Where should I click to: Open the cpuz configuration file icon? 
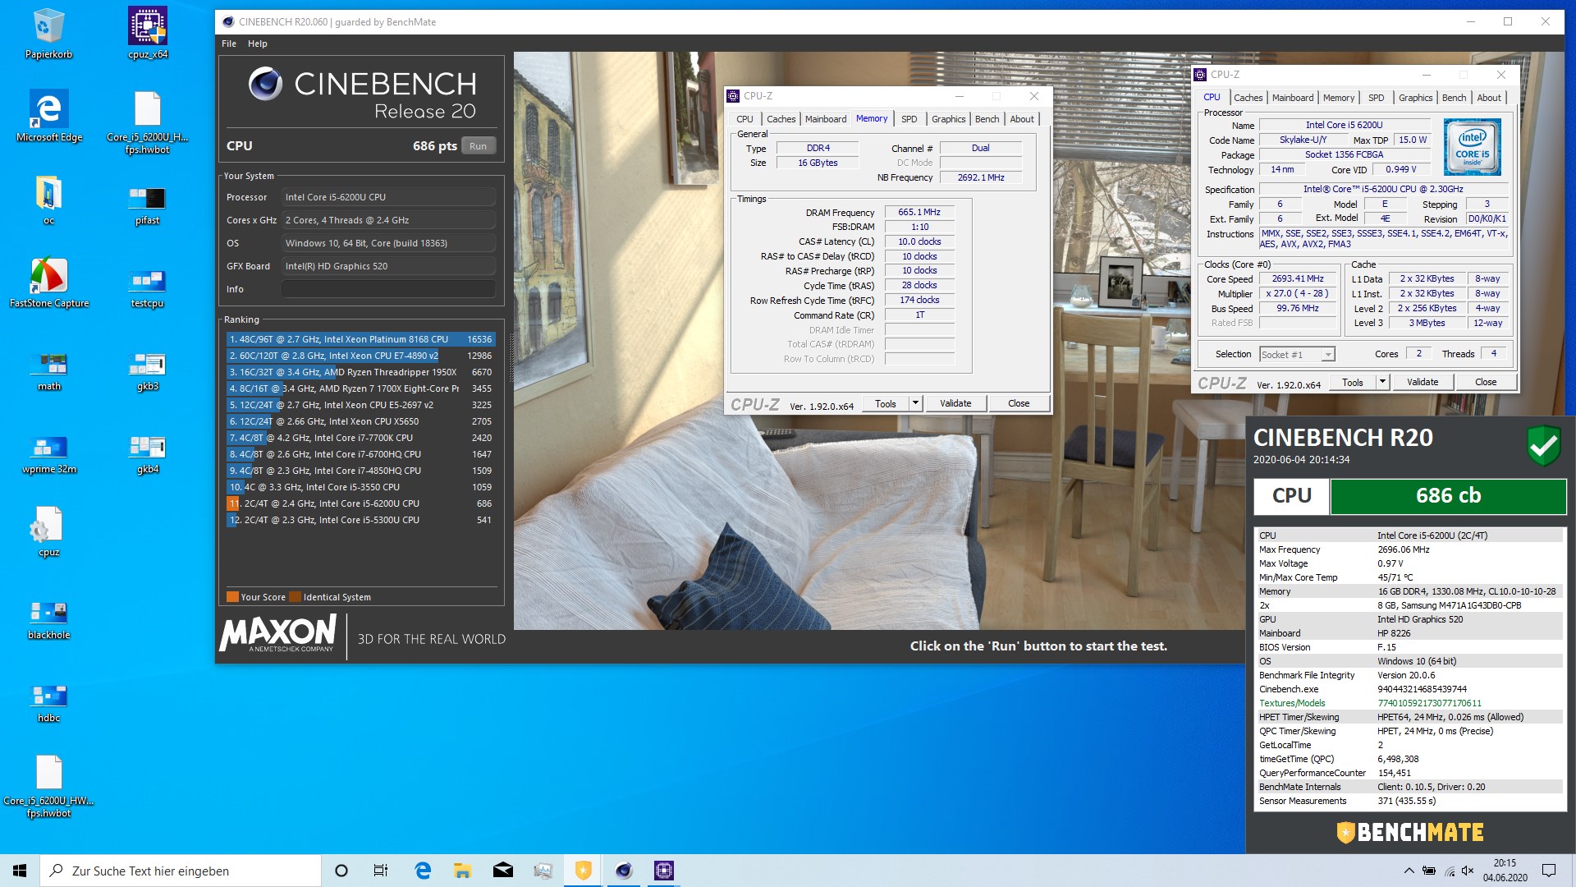point(48,531)
